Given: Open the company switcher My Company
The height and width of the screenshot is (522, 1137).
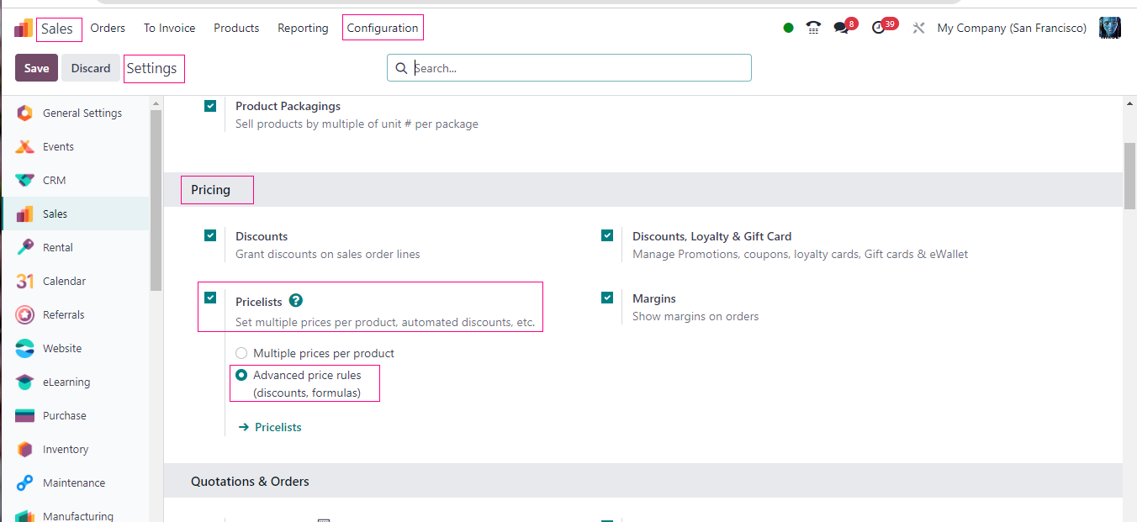Looking at the screenshot, I should tap(1011, 28).
